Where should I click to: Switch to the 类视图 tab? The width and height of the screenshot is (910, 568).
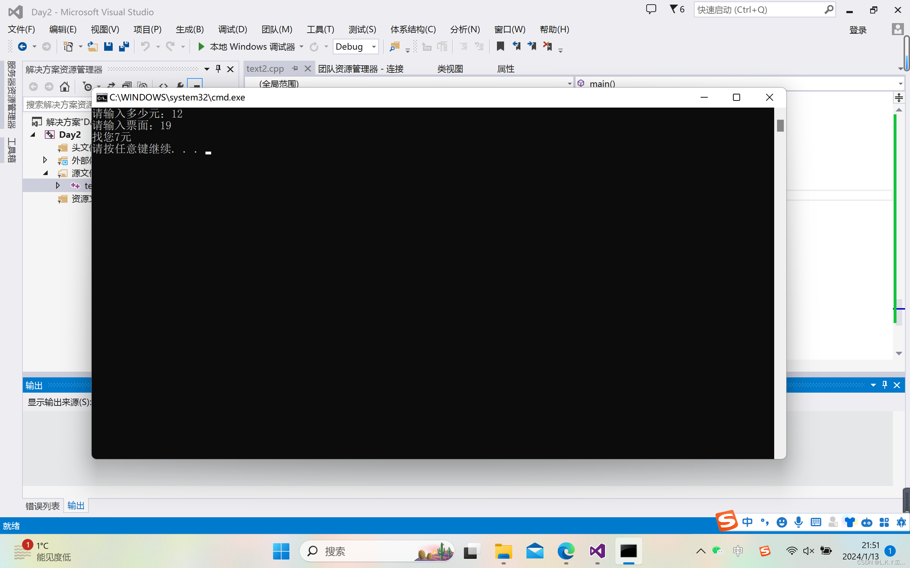[x=450, y=69]
